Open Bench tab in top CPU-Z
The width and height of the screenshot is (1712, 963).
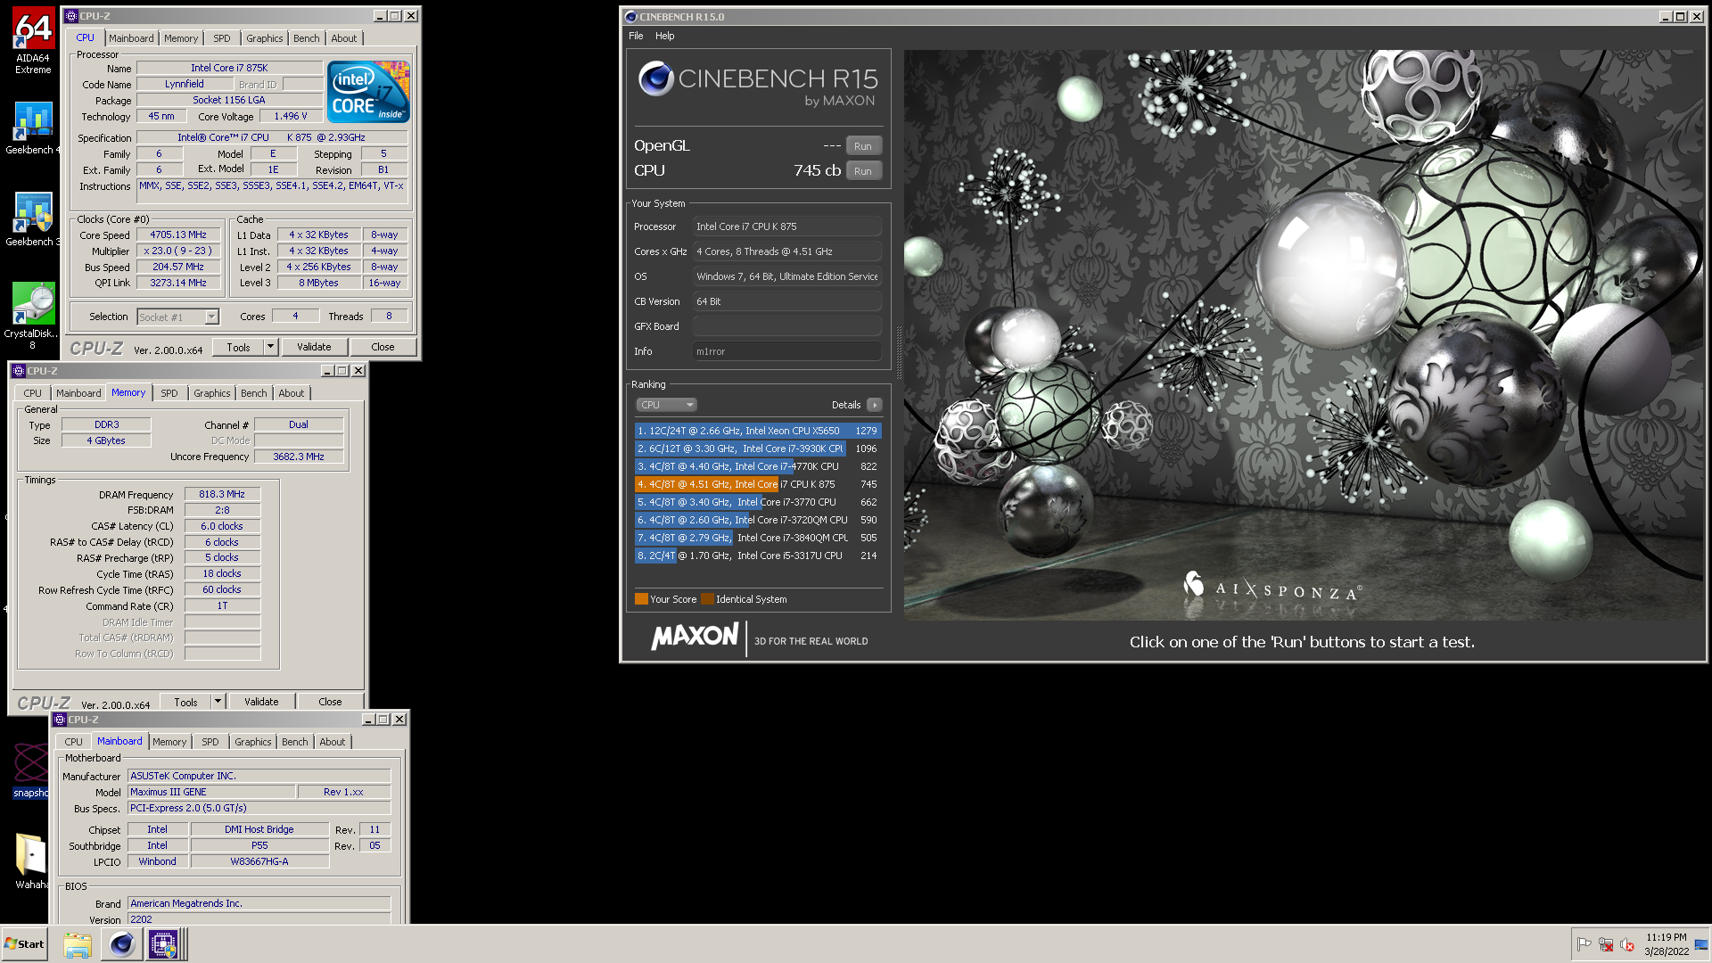[x=306, y=38]
